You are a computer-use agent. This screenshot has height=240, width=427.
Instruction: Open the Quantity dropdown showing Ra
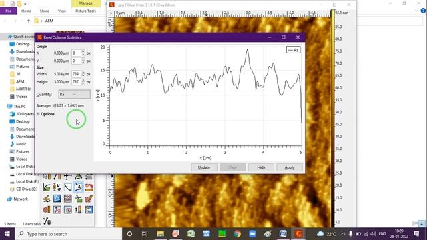coord(74,94)
